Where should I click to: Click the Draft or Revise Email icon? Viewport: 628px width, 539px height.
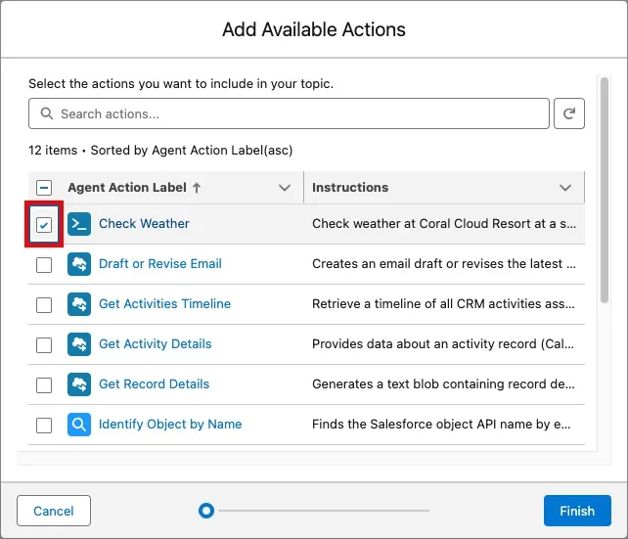[x=79, y=264]
